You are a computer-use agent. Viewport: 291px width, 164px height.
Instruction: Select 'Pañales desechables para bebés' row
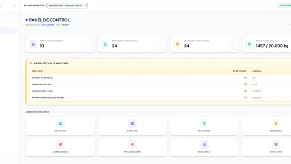coord(160,97)
